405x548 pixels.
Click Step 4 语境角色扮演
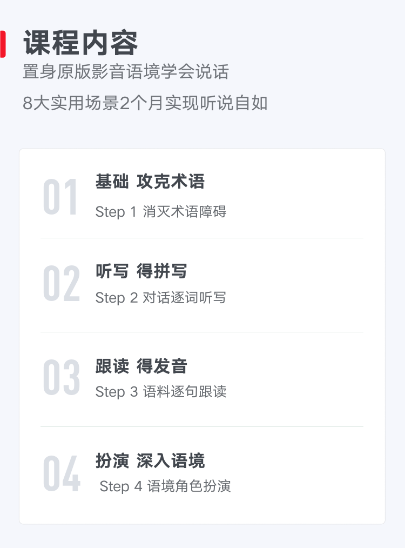[165, 486]
